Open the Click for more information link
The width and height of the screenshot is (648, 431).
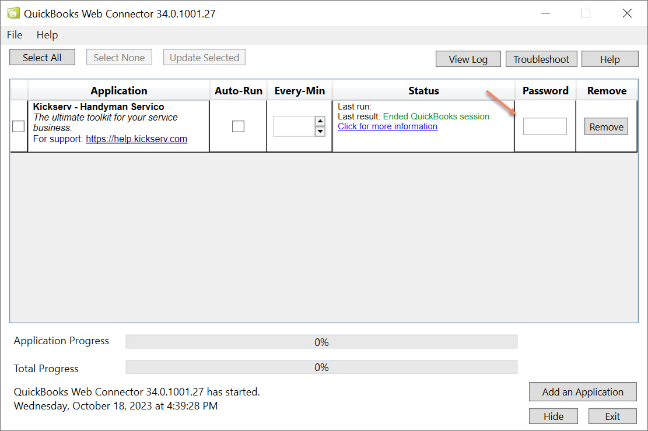pyautogui.click(x=387, y=126)
